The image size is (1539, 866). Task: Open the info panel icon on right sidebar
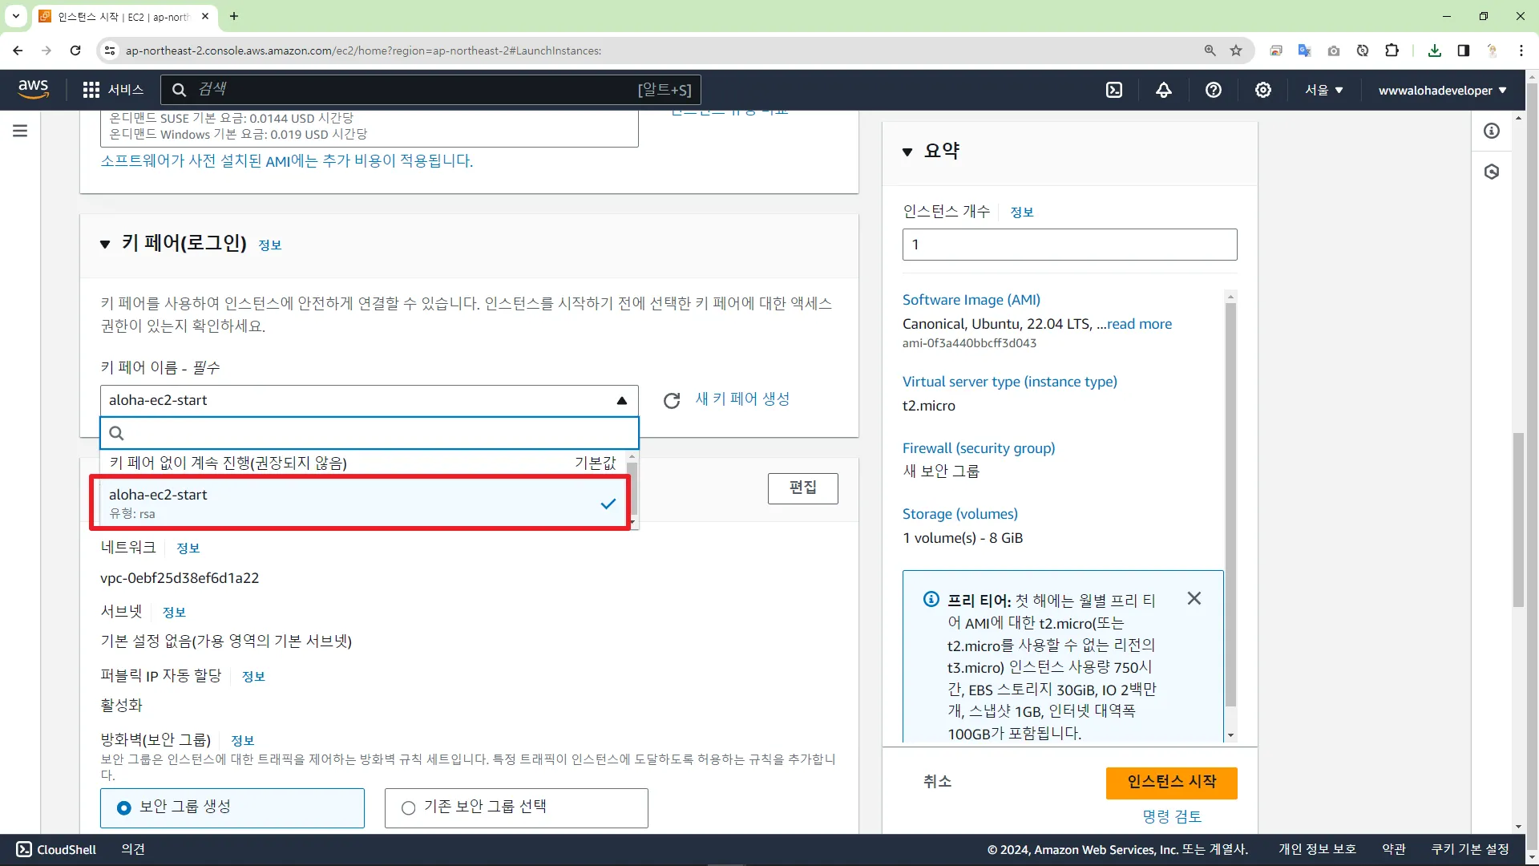pos(1492,131)
